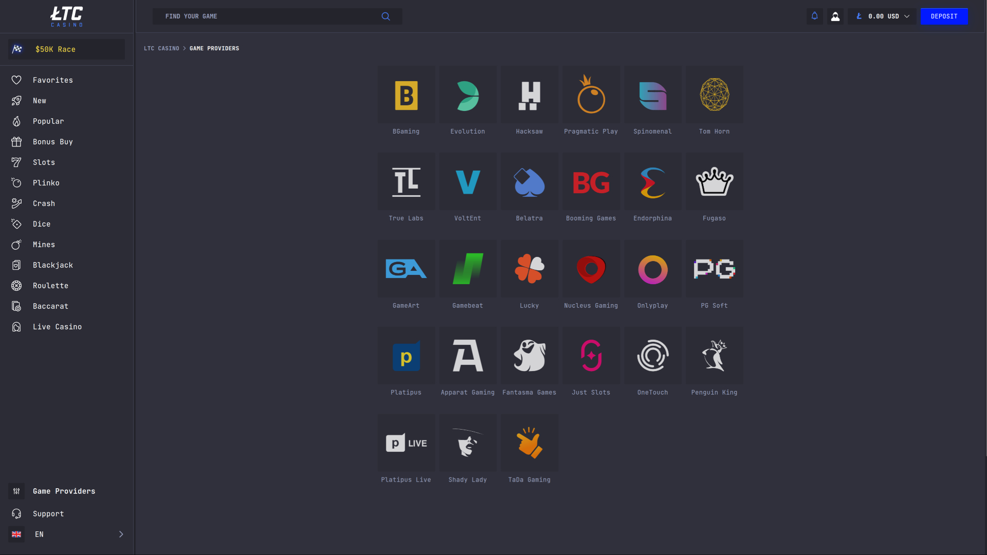Expand the EN language selector
Screen dimensions: 987x555
(x=67, y=534)
